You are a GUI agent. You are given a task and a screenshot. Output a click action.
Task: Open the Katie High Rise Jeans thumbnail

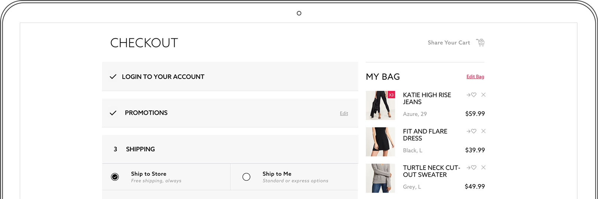click(x=380, y=105)
